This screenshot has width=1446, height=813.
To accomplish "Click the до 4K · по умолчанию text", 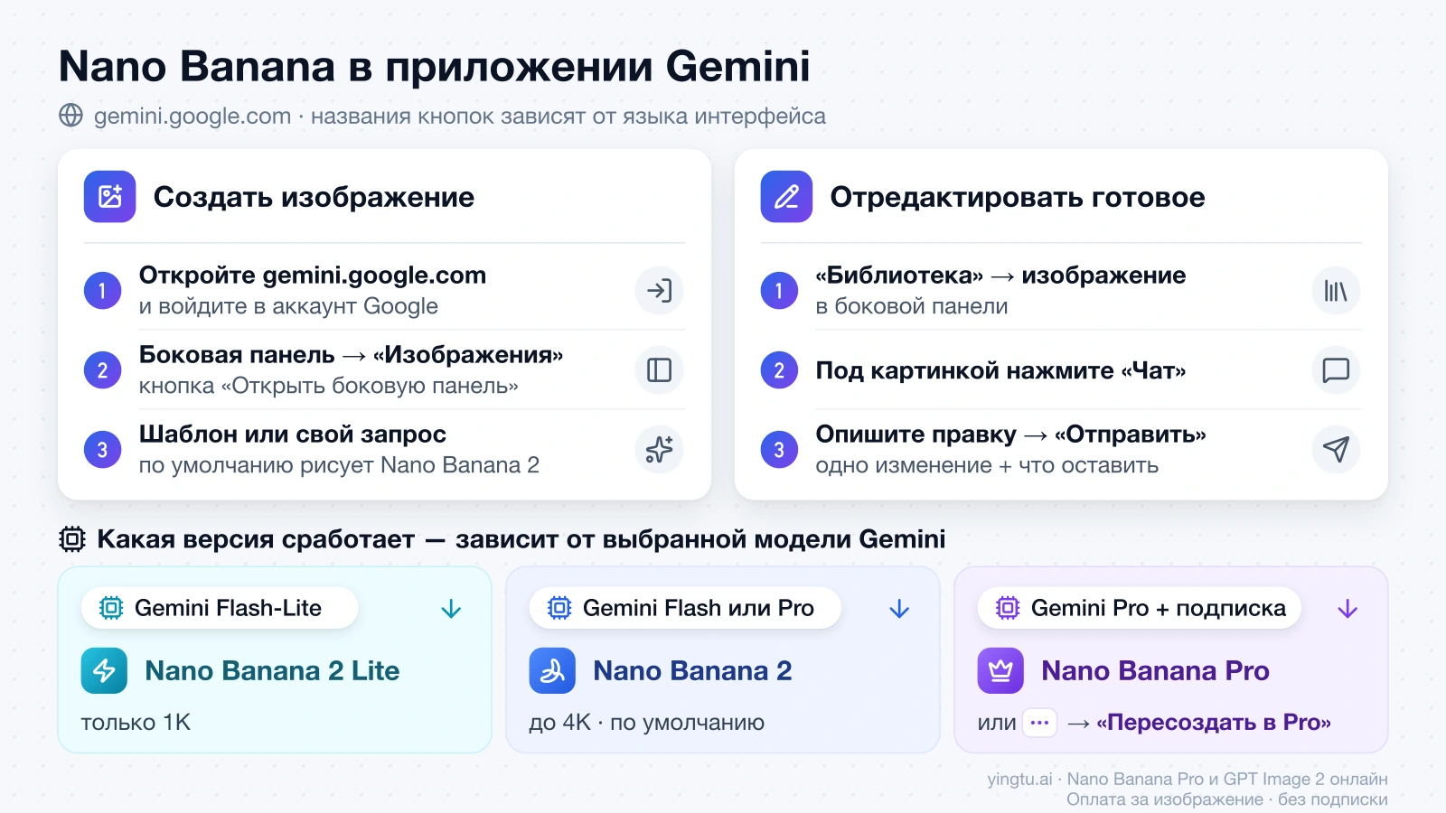I will [647, 723].
